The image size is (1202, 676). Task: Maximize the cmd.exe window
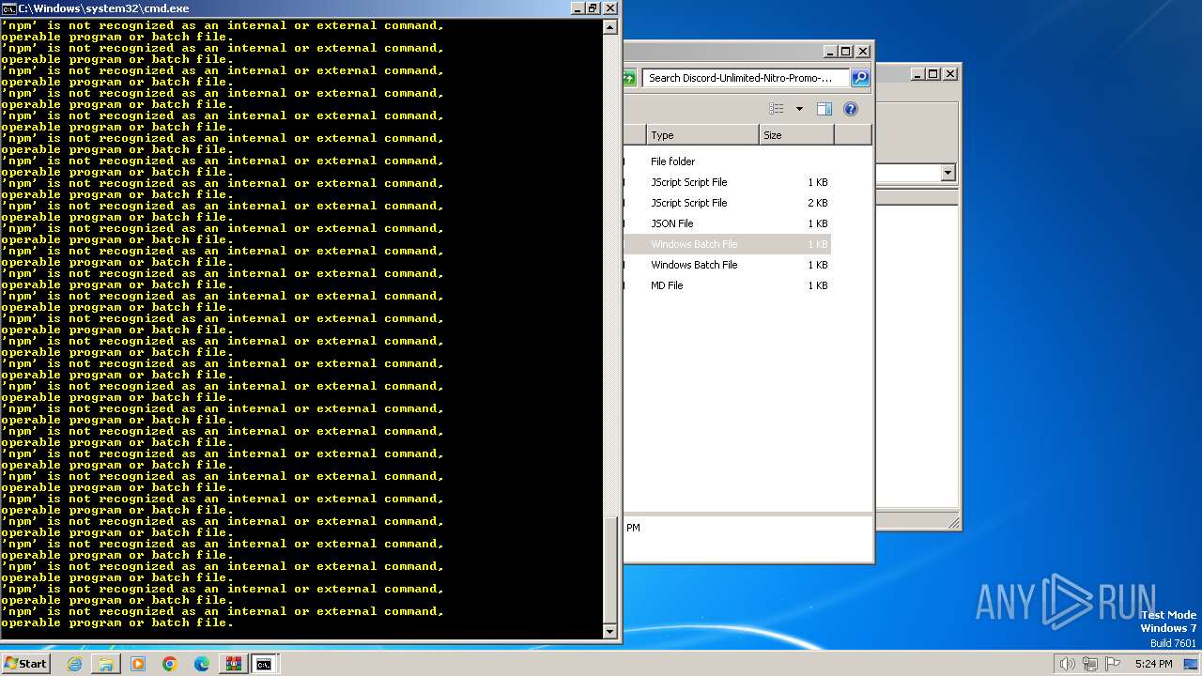(593, 8)
